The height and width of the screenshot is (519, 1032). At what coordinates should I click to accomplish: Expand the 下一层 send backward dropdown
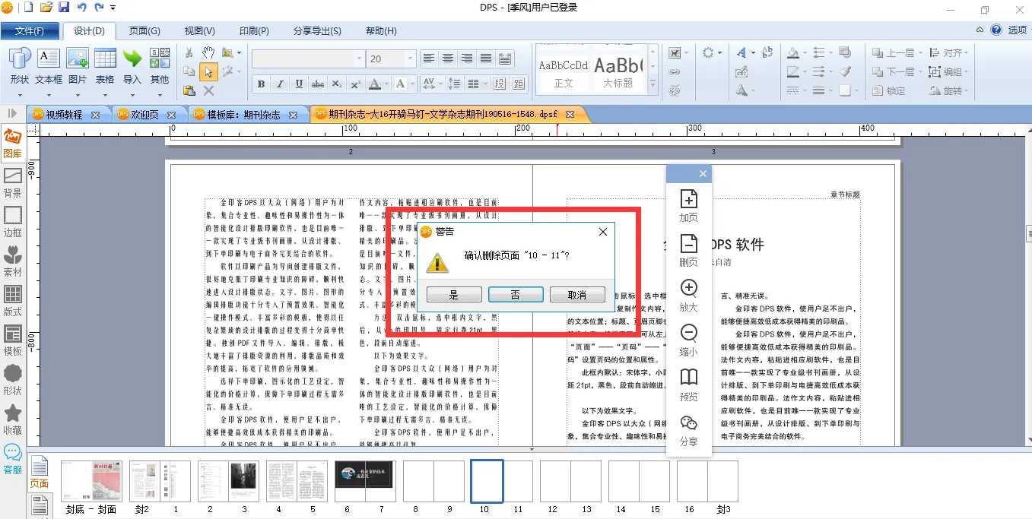[922, 72]
